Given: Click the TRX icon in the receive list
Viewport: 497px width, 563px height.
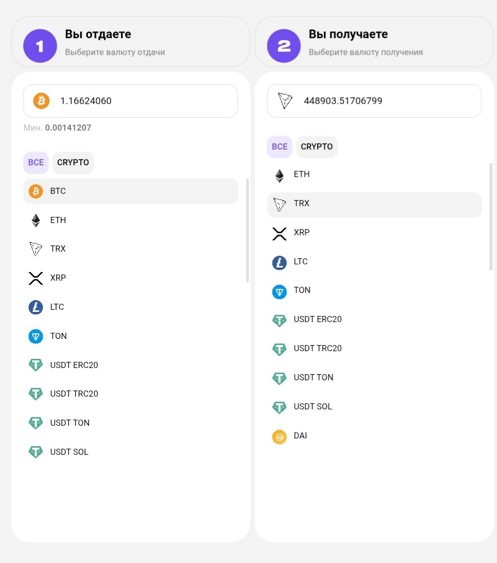Looking at the screenshot, I should tap(279, 204).
